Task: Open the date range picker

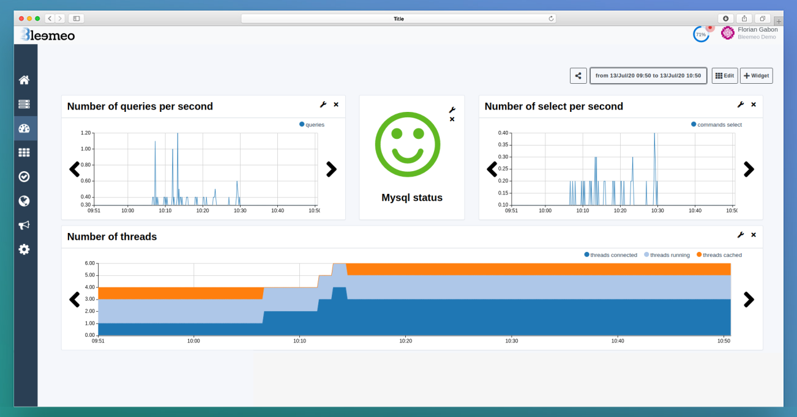Action: (x=648, y=75)
